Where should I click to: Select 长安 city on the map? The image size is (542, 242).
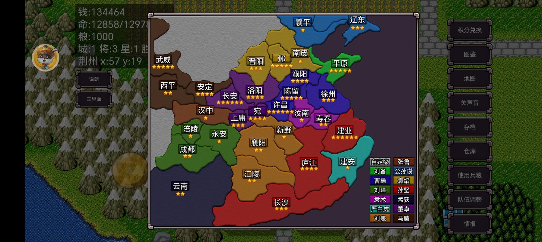coord(230,96)
